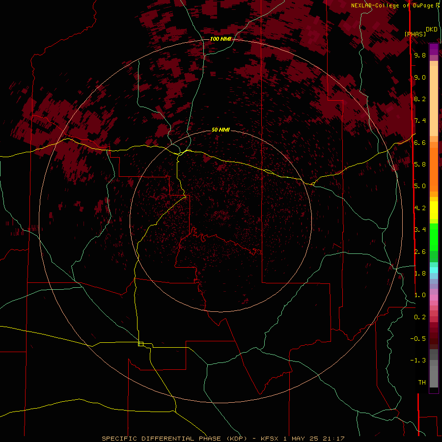This screenshot has width=442, height=442.
Task: Click the 4.2 value on the scale
Action: click(x=420, y=208)
